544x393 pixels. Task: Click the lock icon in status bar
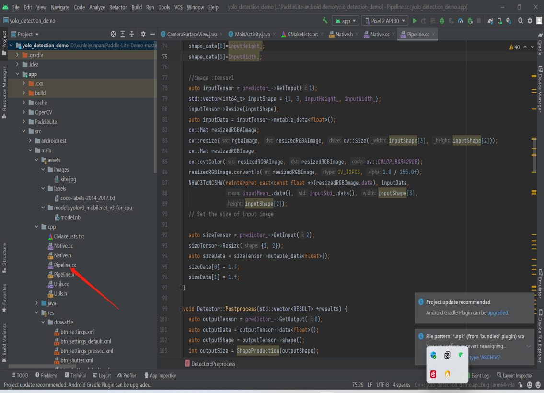[x=521, y=385]
